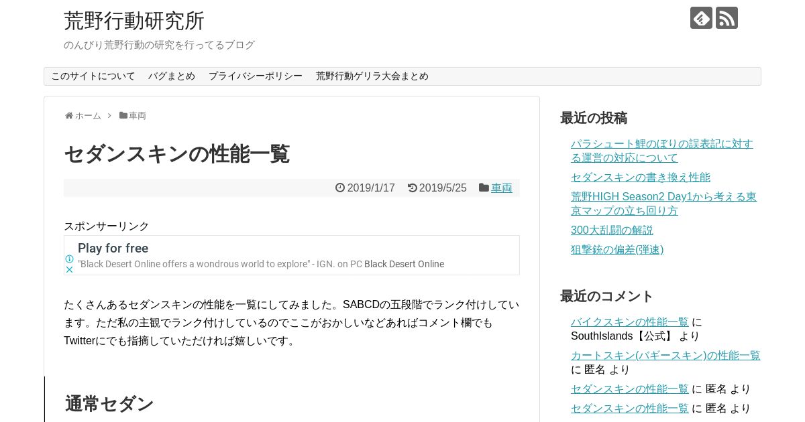Click Black Desert Online ad advertiser text
Screen dimensions: 805x422
404,264
